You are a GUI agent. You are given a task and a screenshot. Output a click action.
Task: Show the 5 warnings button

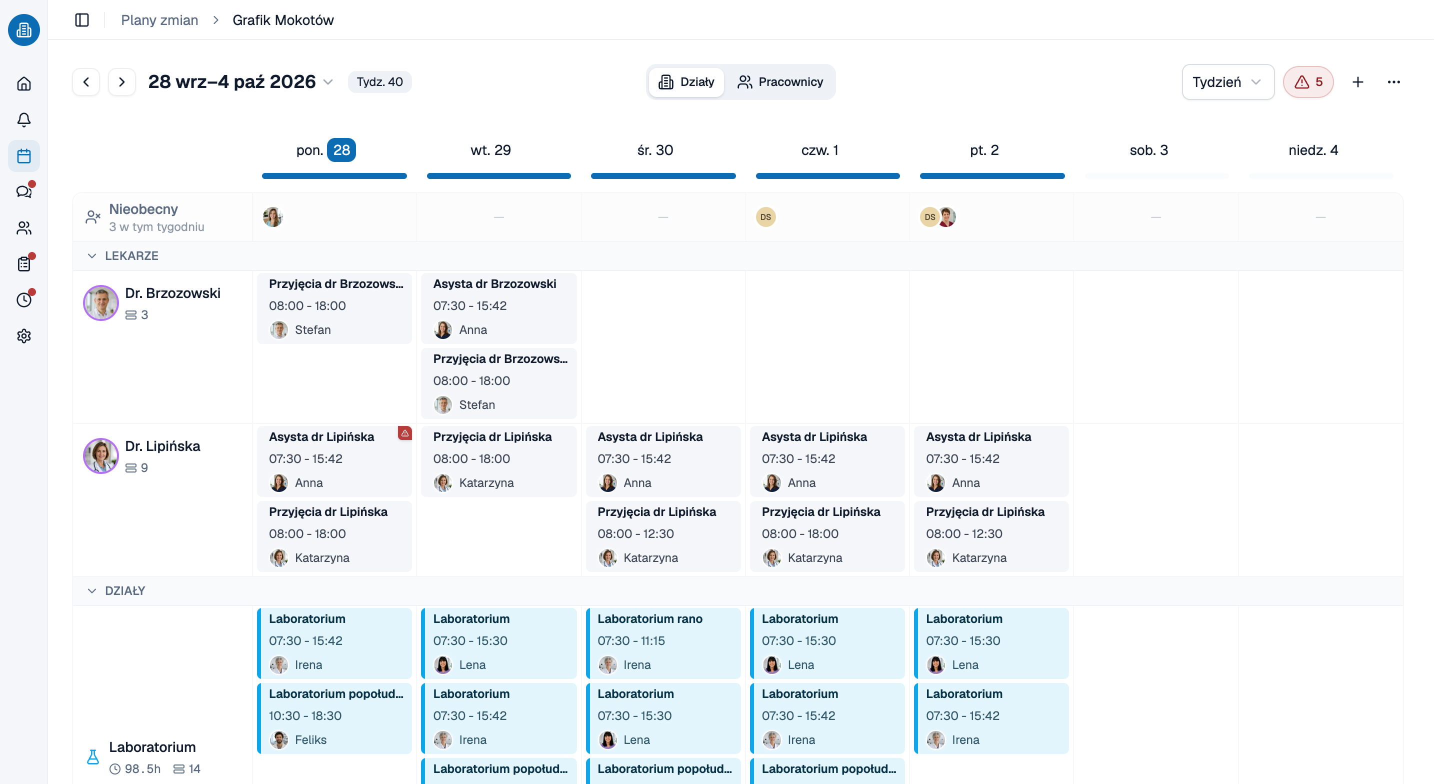click(1308, 82)
